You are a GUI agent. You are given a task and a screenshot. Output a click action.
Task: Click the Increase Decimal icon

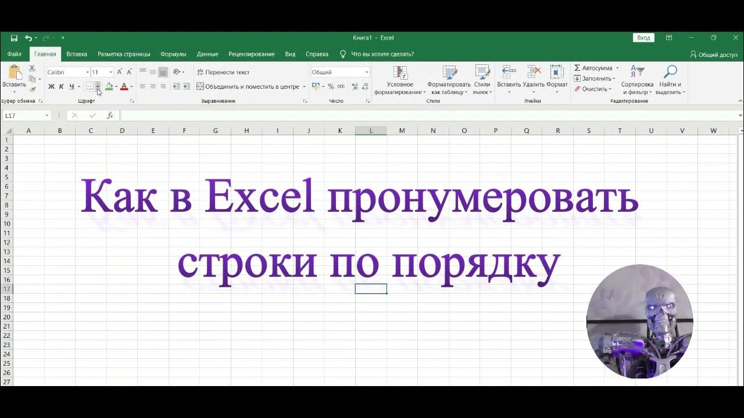click(355, 87)
